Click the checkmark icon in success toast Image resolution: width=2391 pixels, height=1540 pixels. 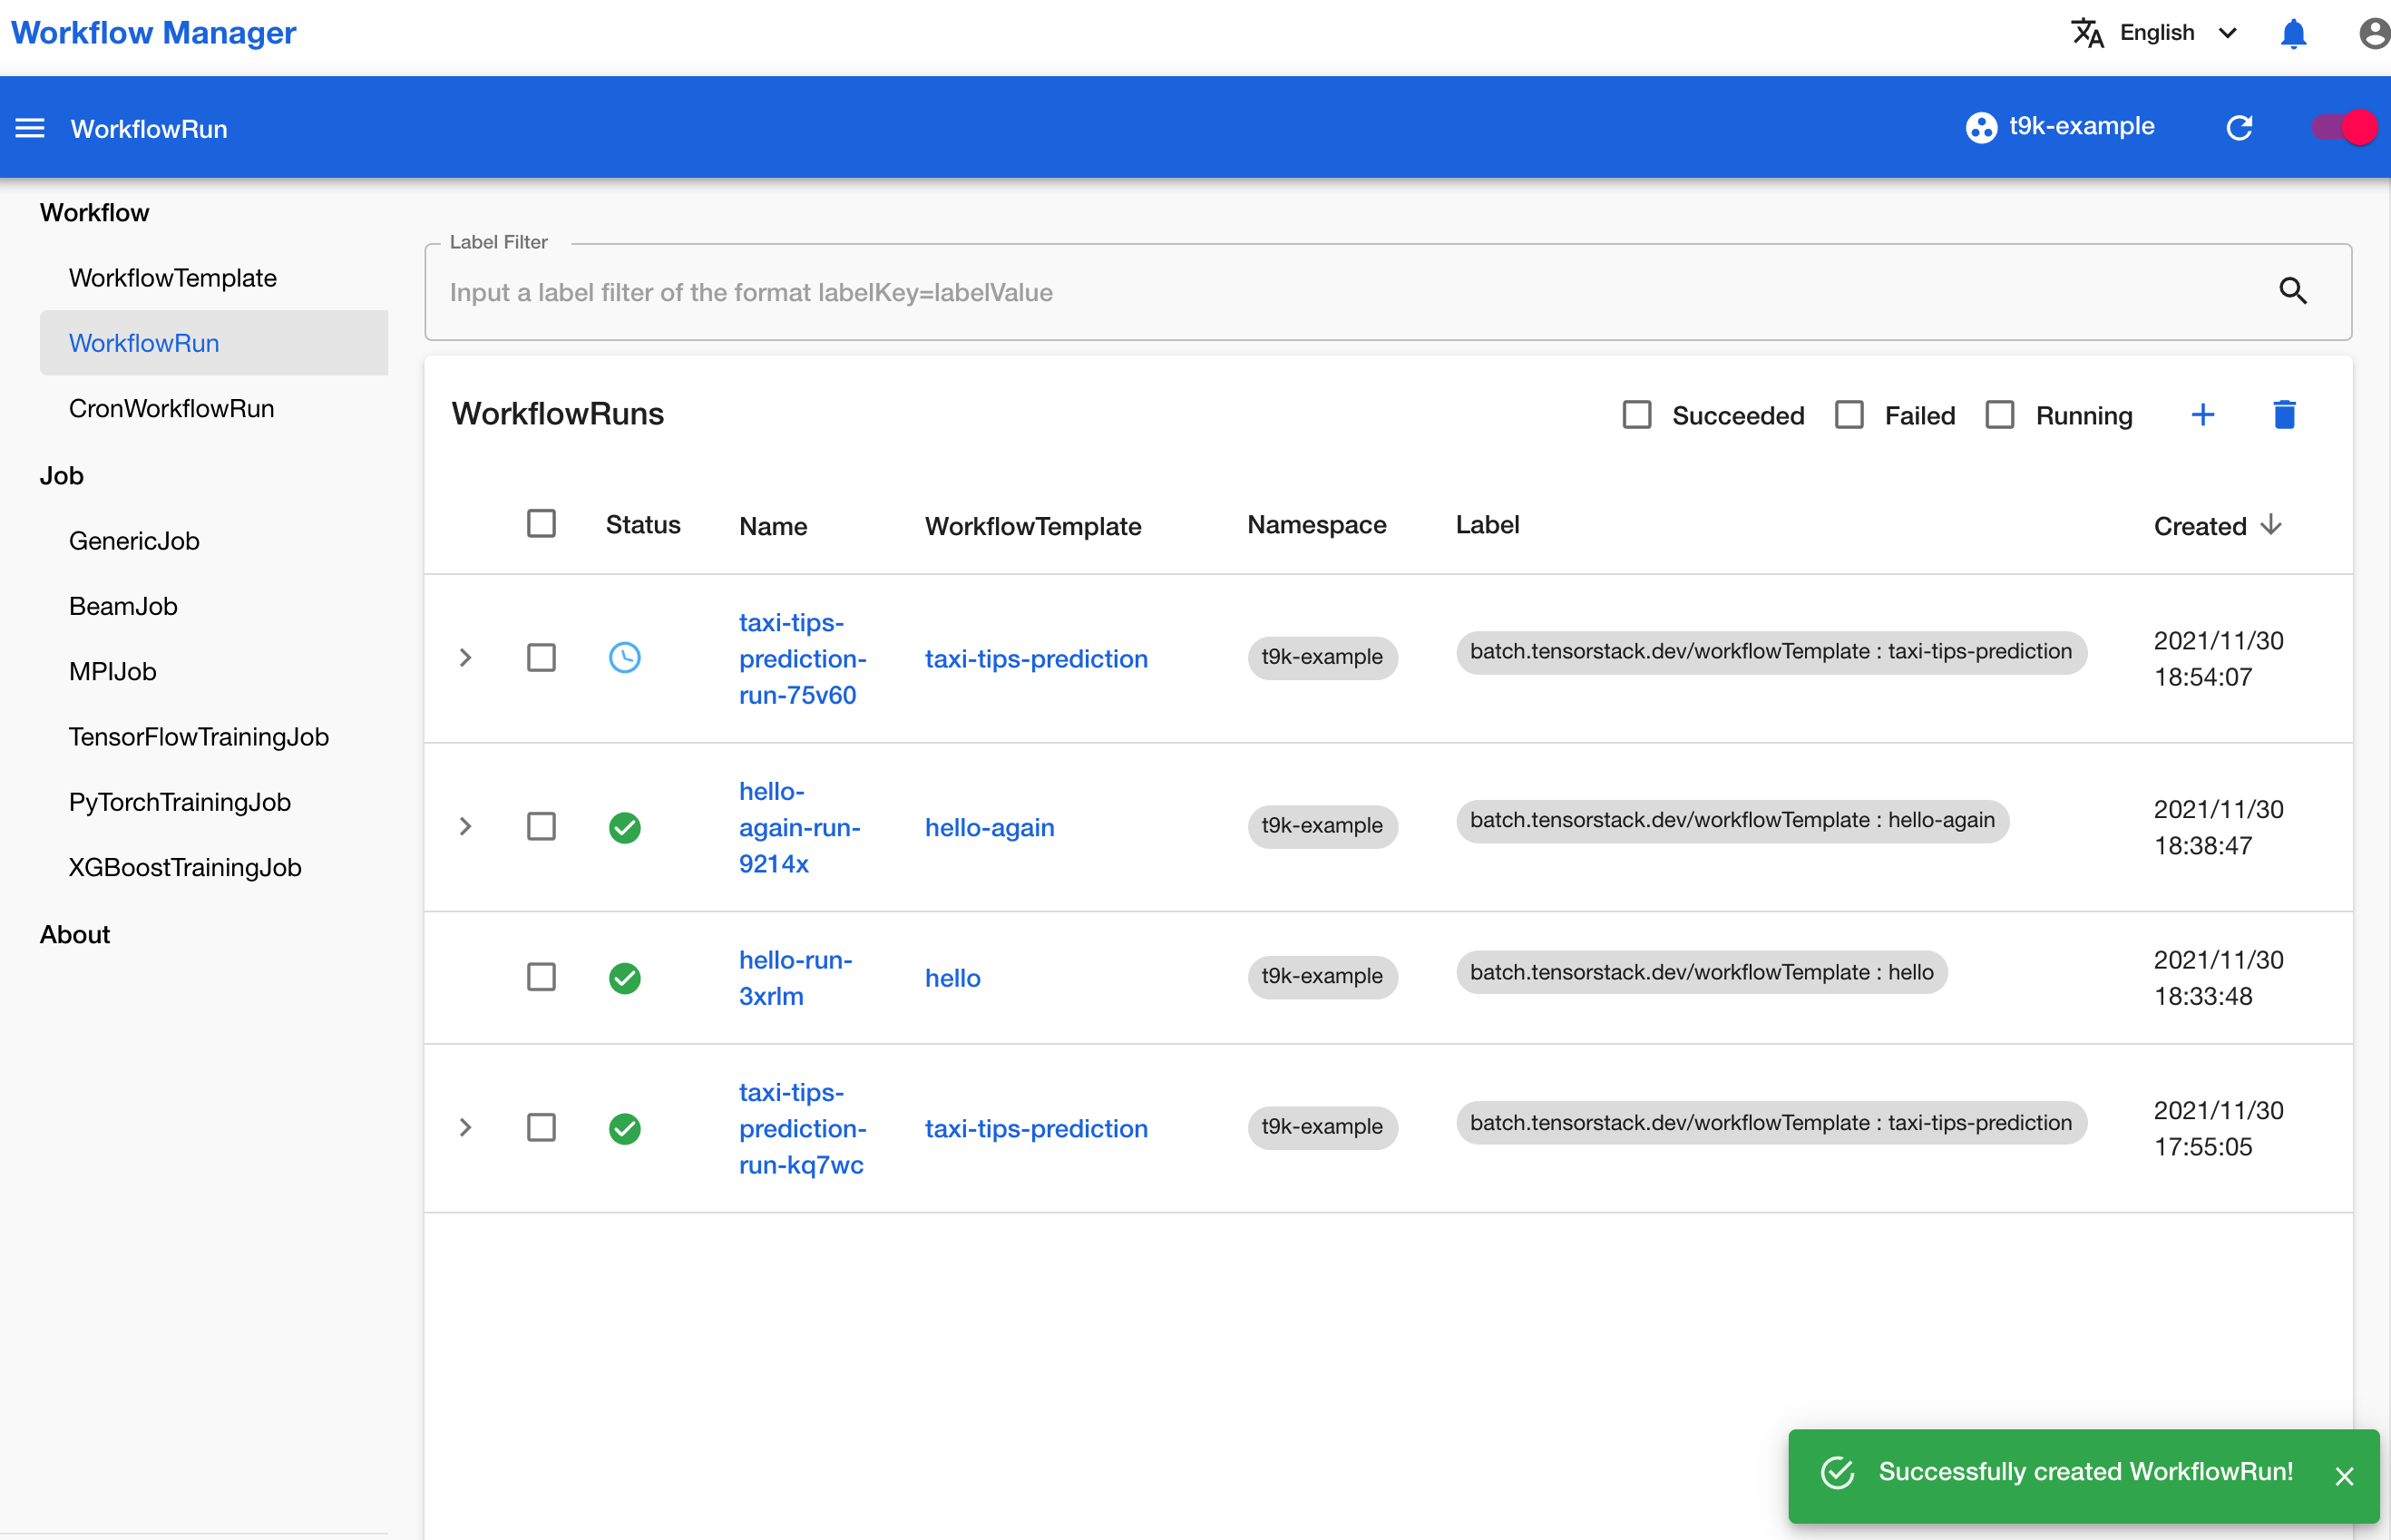point(1837,1472)
